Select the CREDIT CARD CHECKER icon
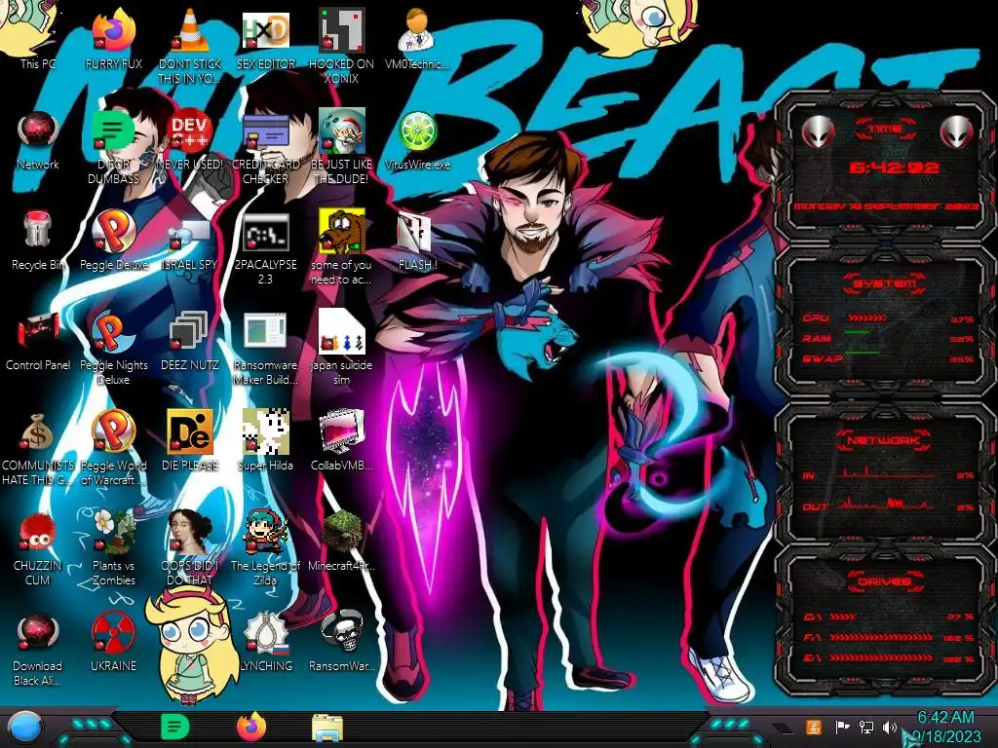 coord(266,131)
